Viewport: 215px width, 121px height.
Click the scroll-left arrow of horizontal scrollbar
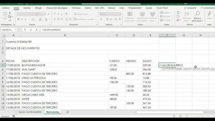pyautogui.click(x=135, y=112)
